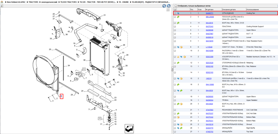The width and height of the screenshot is (278, 134).
Task: Toggle round select button for row 14
Action: (175, 73)
